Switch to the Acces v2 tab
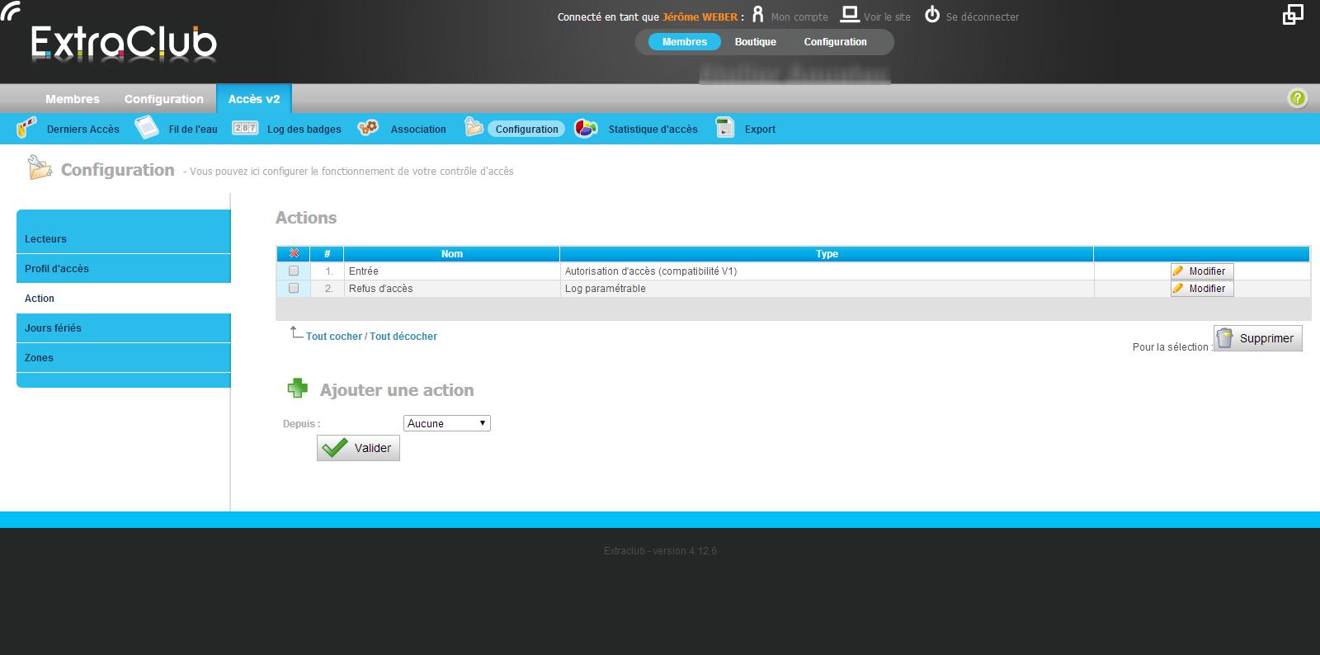Image resolution: width=1320 pixels, height=655 pixels. tap(254, 99)
